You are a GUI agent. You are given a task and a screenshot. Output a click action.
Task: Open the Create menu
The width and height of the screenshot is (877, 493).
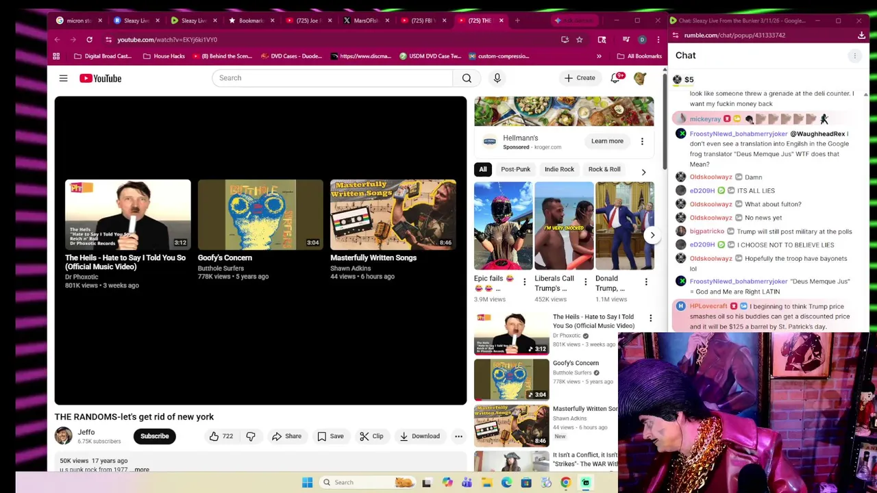click(x=580, y=78)
